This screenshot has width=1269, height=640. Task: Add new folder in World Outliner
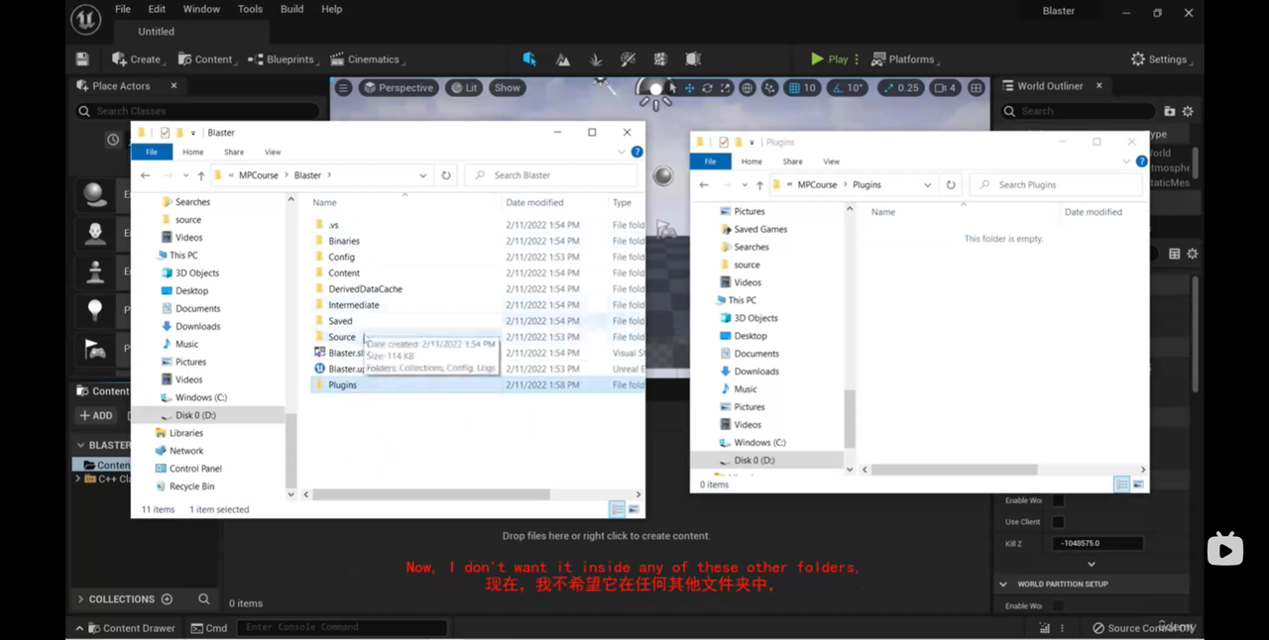pyautogui.click(x=1170, y=111)
